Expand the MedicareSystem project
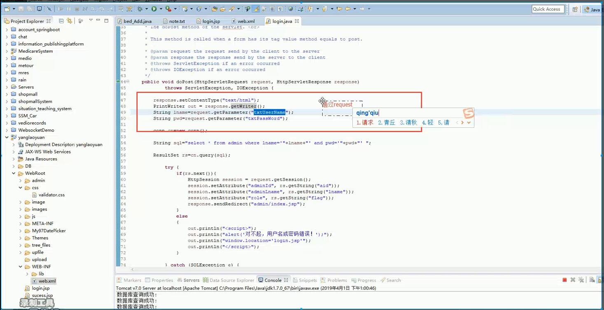 [7, 51]
